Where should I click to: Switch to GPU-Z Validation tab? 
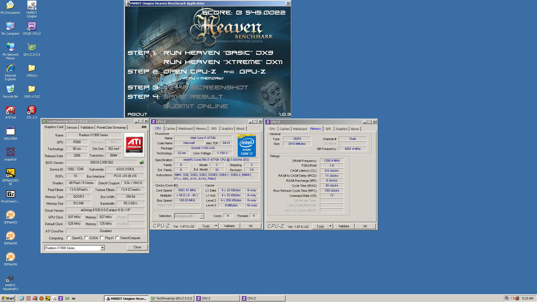(x=87, y=128)
